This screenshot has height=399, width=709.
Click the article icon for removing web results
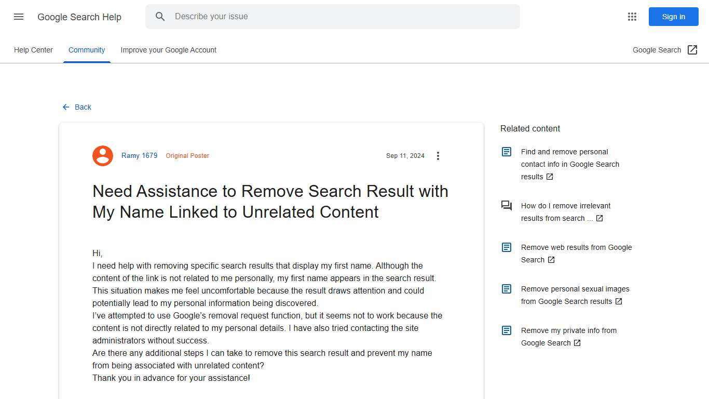coord(506,247)
